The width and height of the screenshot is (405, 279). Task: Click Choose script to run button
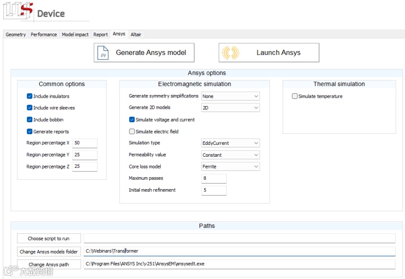pyautogui.click(x=49, y=238)
